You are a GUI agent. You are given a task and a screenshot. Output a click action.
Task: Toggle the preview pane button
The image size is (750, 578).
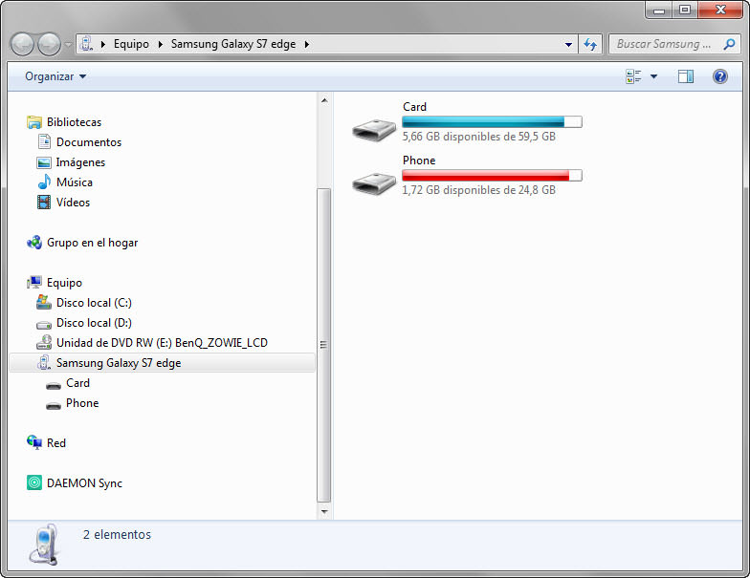[x=685, y=76]
